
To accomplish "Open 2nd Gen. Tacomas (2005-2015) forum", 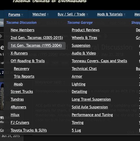I will 37,38.
